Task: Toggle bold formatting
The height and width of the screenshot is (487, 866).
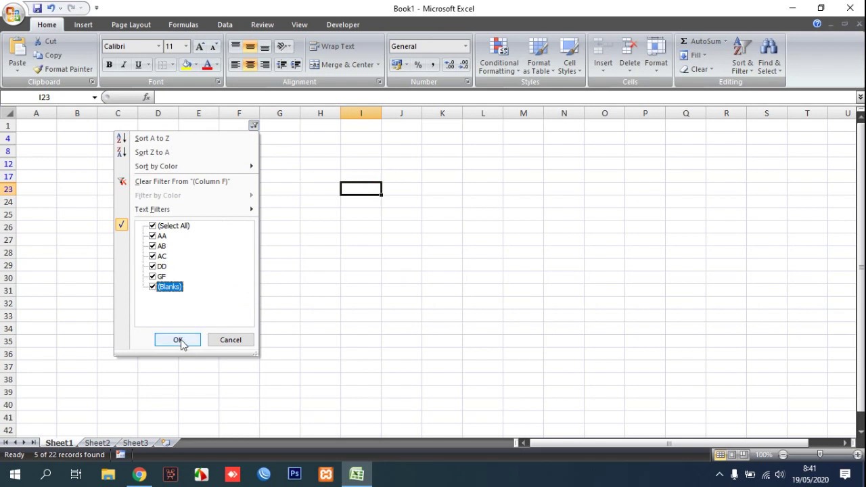Action: point(109,65)
